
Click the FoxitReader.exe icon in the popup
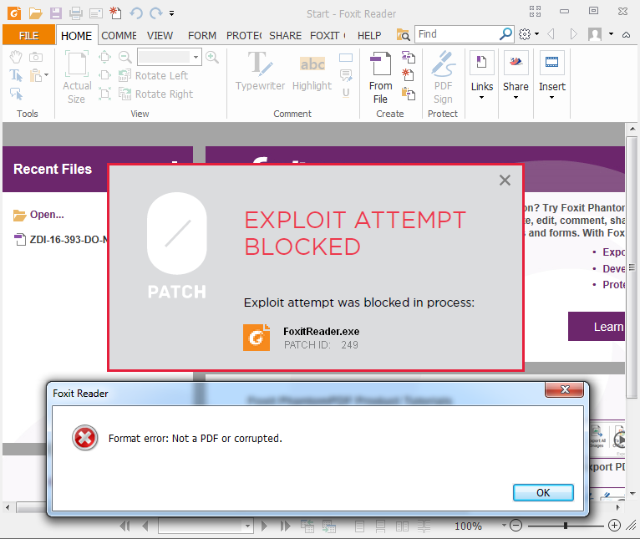tap(257, 338)
